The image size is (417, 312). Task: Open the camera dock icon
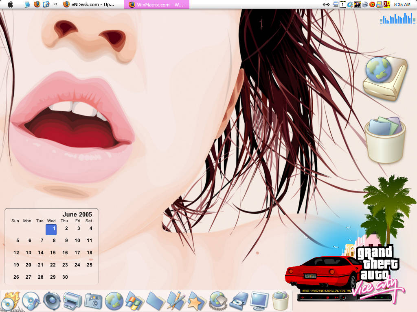[93, 301]
